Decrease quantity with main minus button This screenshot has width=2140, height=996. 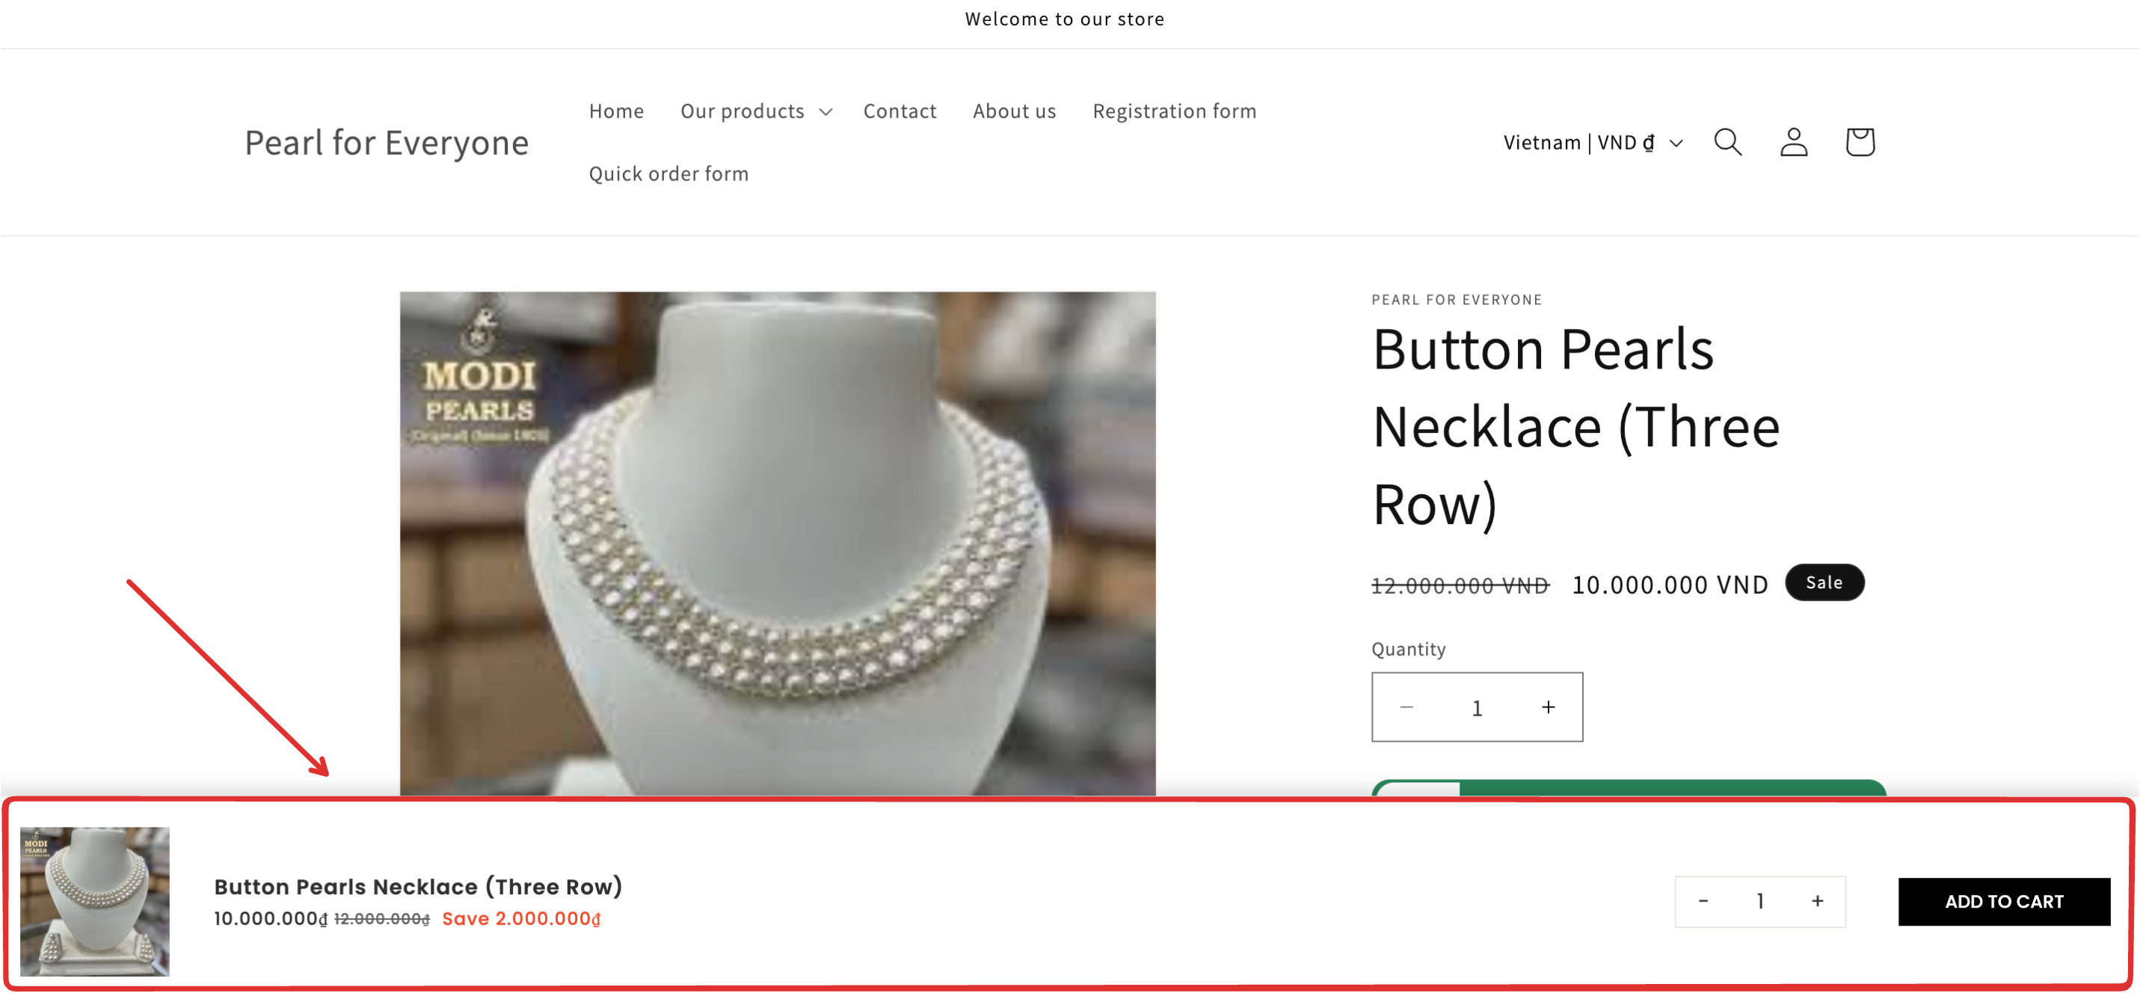(x=1406, y=707)
